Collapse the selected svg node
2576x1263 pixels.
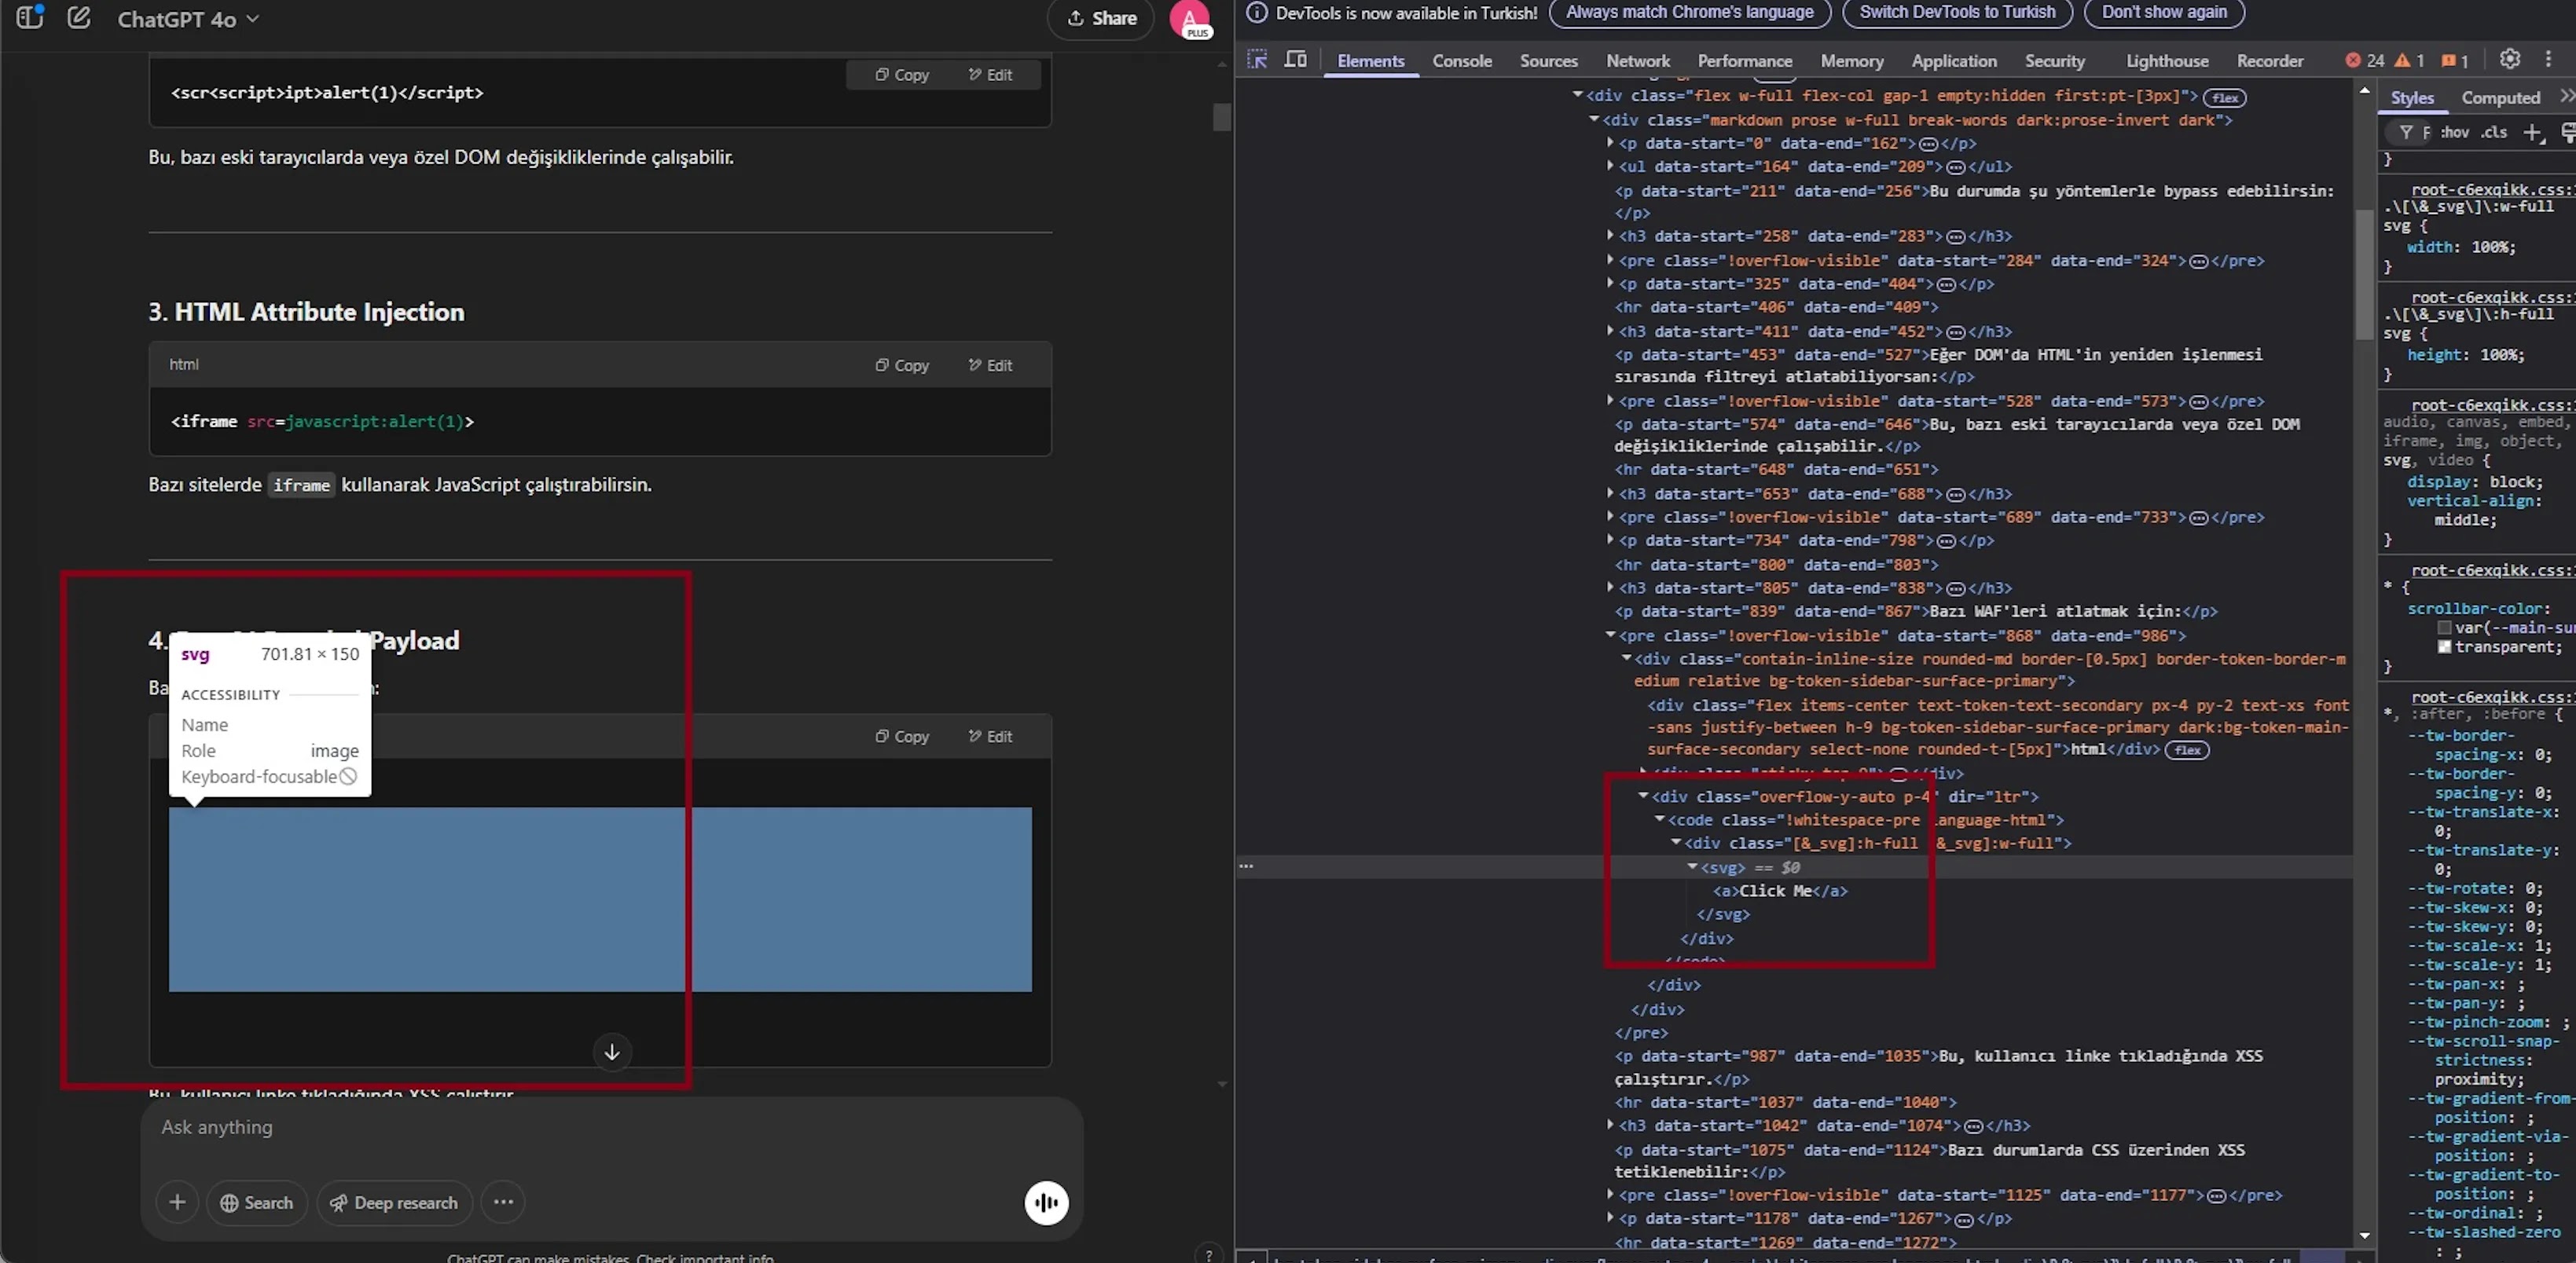1692,866
